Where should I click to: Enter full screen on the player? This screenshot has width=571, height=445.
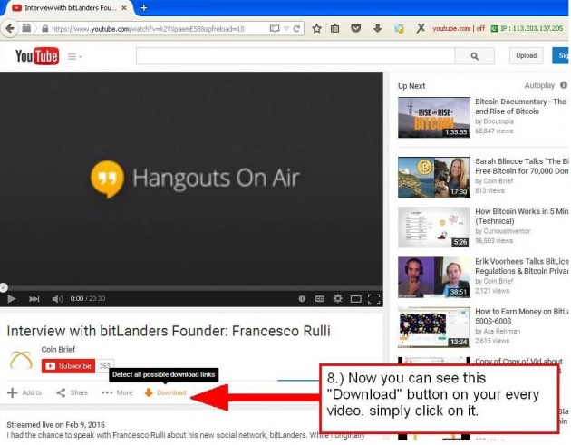coord(374,299)
